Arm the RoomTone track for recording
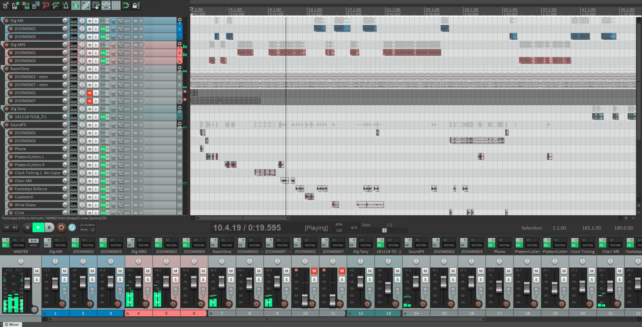 (x=6, y=69)
